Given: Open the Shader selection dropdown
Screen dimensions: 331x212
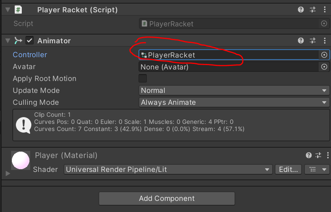Looking at the screenshot, I should [x=168, y=170].
